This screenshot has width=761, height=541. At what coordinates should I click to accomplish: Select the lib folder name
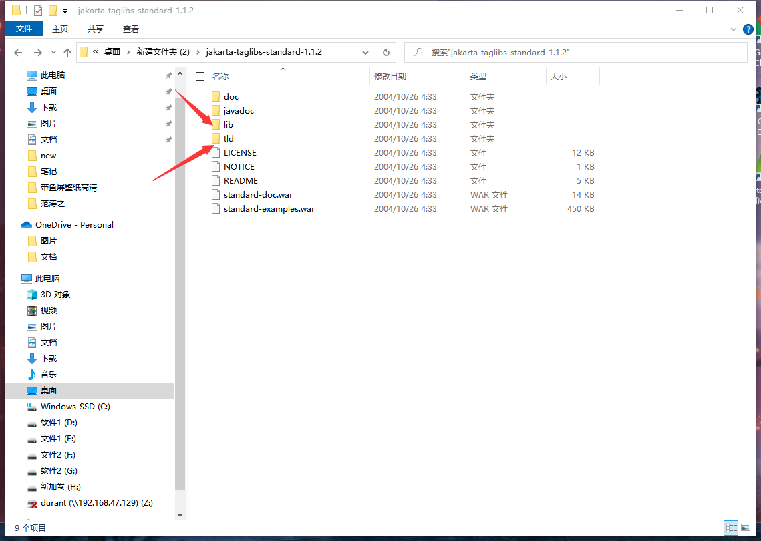tap(228, 125)
